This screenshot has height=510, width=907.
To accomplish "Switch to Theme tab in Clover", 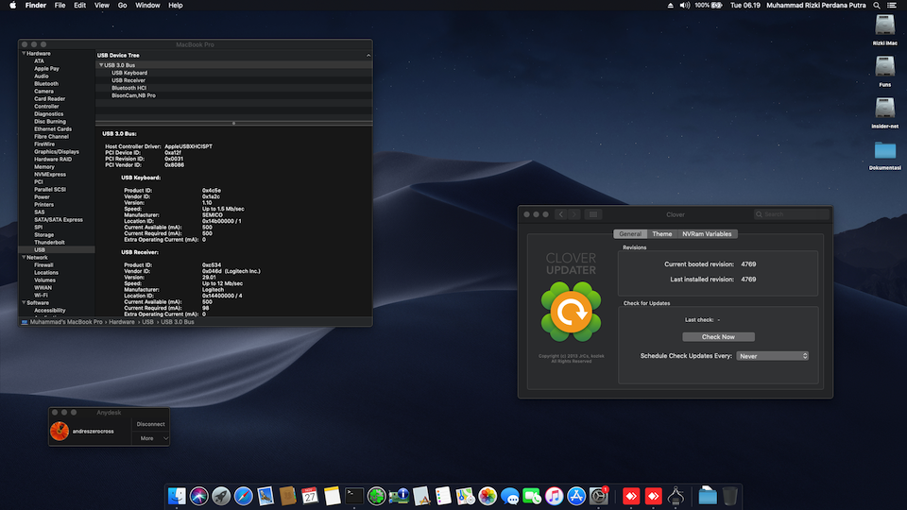I will (661, 234).
